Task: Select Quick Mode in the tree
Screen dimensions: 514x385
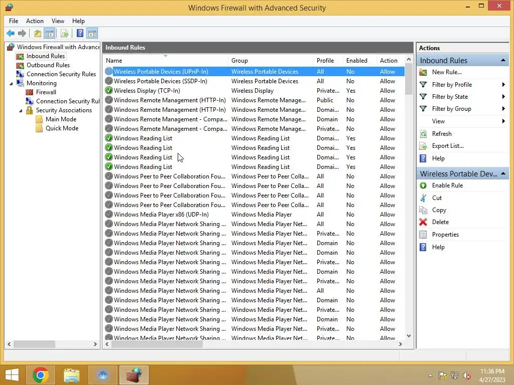Action: 62,128
